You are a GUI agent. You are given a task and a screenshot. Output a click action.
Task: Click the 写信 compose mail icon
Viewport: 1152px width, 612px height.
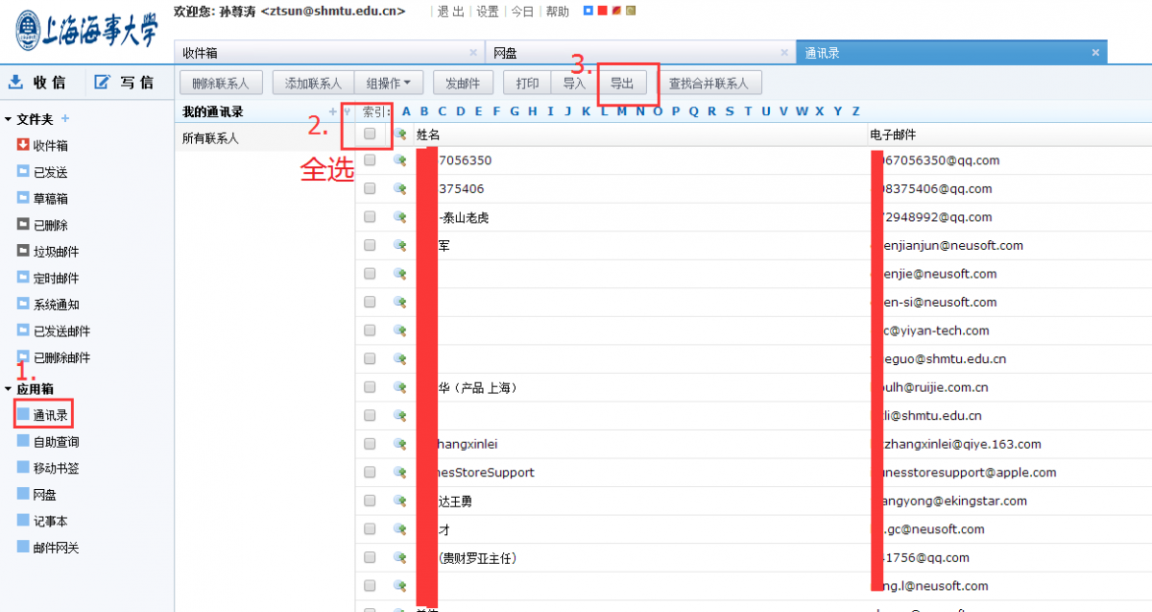103,82
